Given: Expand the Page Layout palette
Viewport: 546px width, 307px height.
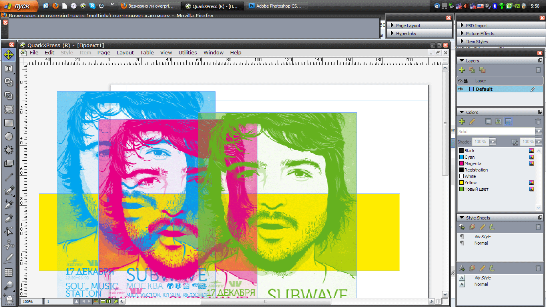Looking at the screenshot, I should pos(392,26).
